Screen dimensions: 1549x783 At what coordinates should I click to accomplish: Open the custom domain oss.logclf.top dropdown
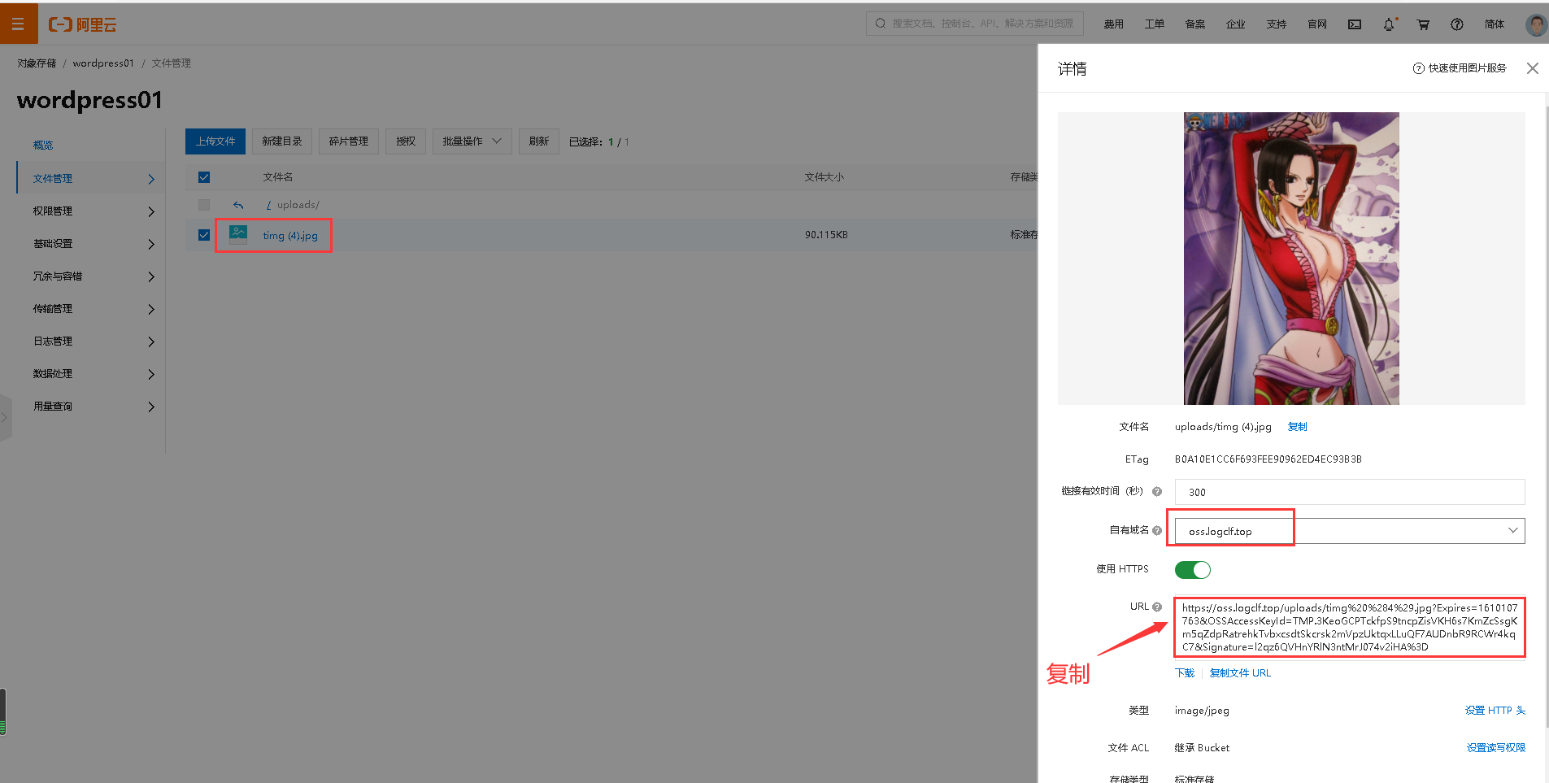pyautogui.click(x=1350, y=531)
